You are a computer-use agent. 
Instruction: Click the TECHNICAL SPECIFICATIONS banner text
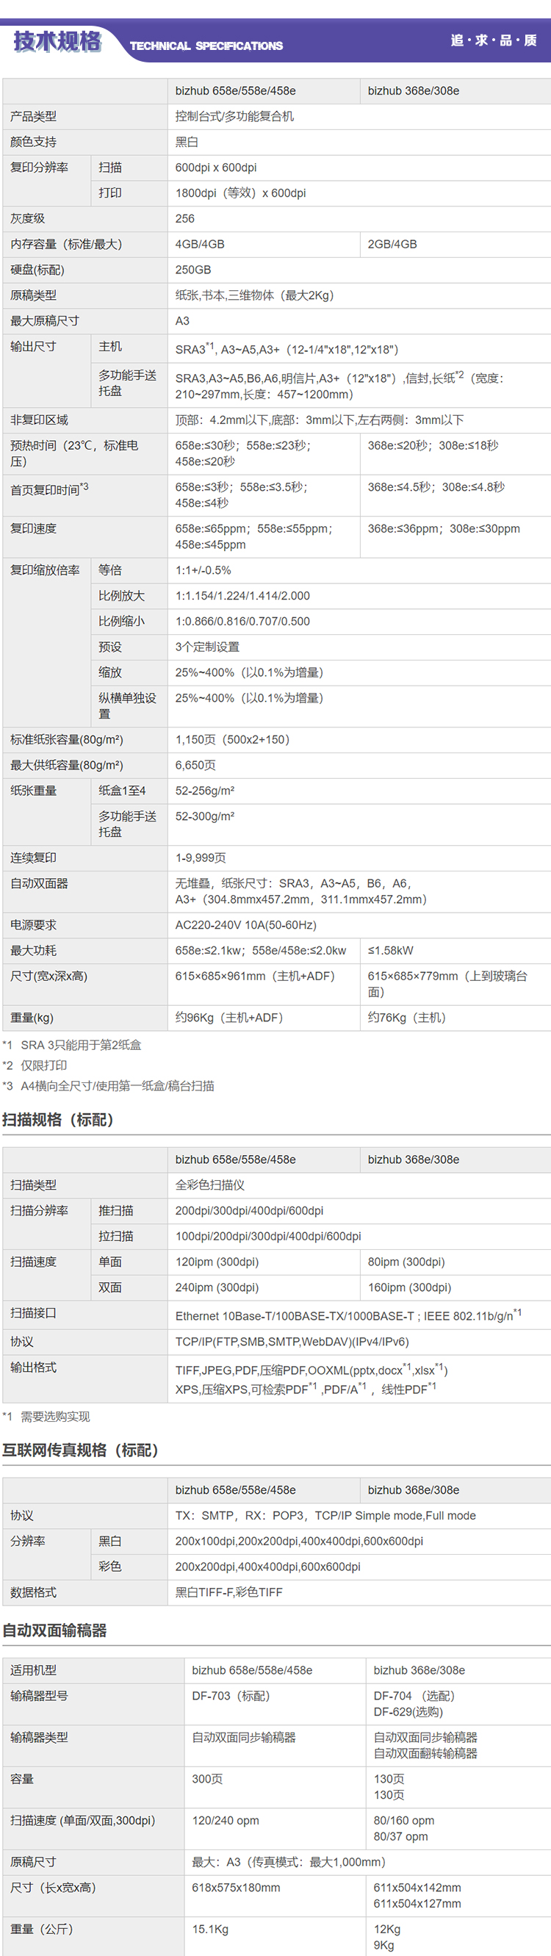[206, 46]
